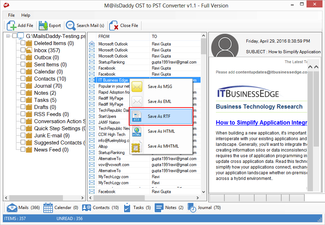Check the Deleted Items (0) checkbox
The height and width of the screenshot is (225, 325).
point(23,43)
